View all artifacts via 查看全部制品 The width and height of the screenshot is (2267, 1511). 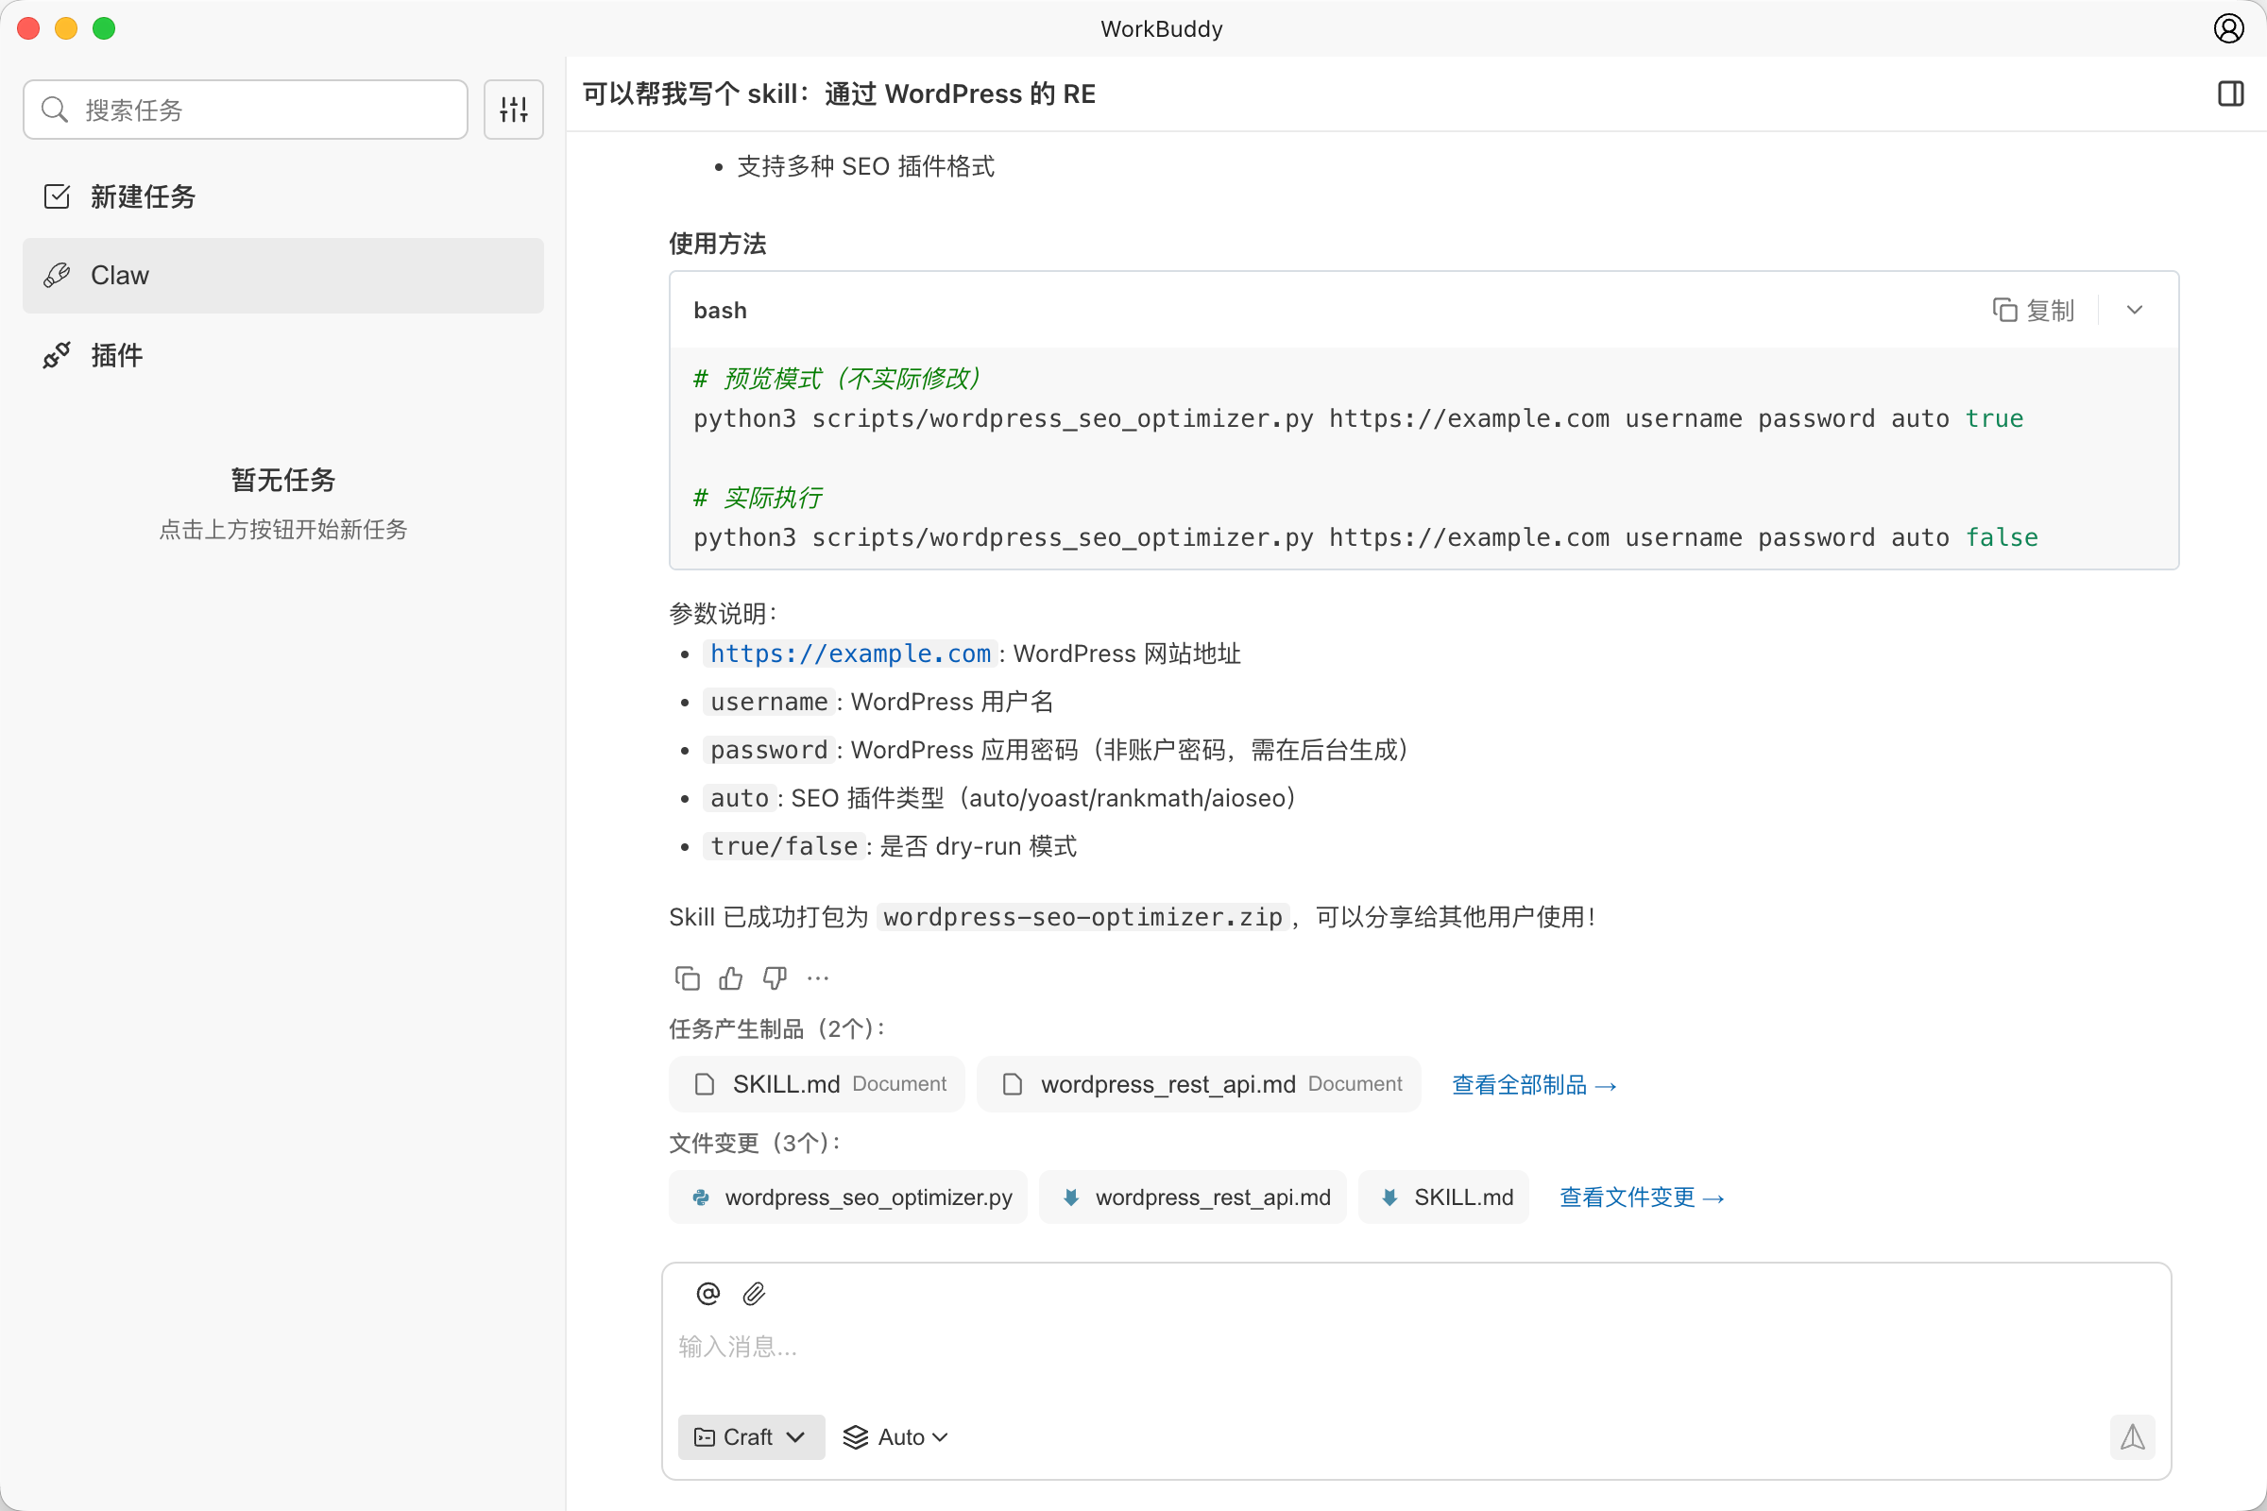1534,1085
